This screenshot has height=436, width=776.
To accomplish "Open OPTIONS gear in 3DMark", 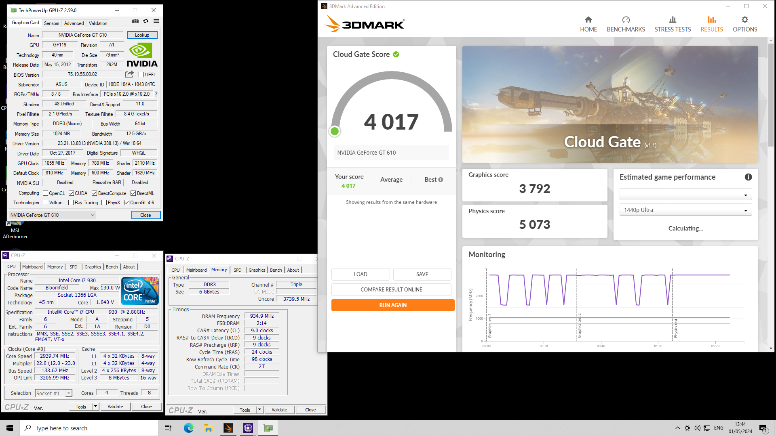I will tap(745, 24).
